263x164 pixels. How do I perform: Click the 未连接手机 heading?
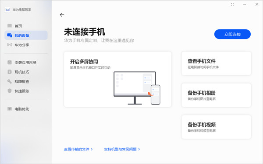pyautogui.click(x=85, y=32)
